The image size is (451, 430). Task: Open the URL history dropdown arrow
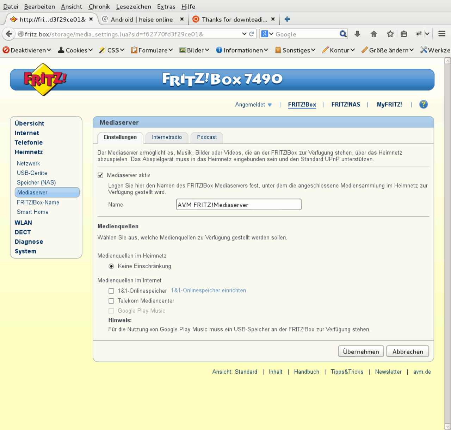coord(244,34)
